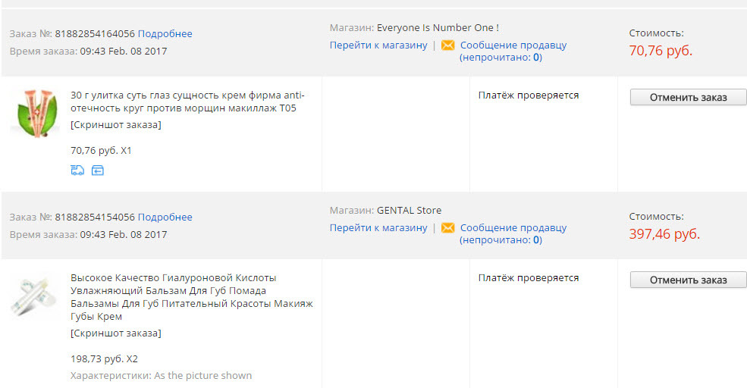Image resolution: width=747 pixels, height=388 pixels.
Task: Open Подробнее for order 81882854154056
Action: pyautogui.click(x=165, y=217)
